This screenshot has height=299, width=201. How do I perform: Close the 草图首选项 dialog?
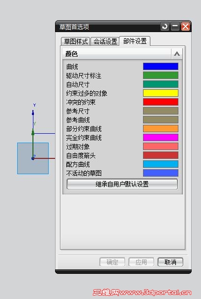[x=185, y=27]
